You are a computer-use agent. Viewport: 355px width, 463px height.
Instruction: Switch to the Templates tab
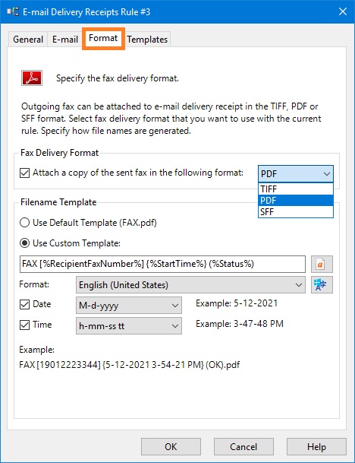point(147,40)
